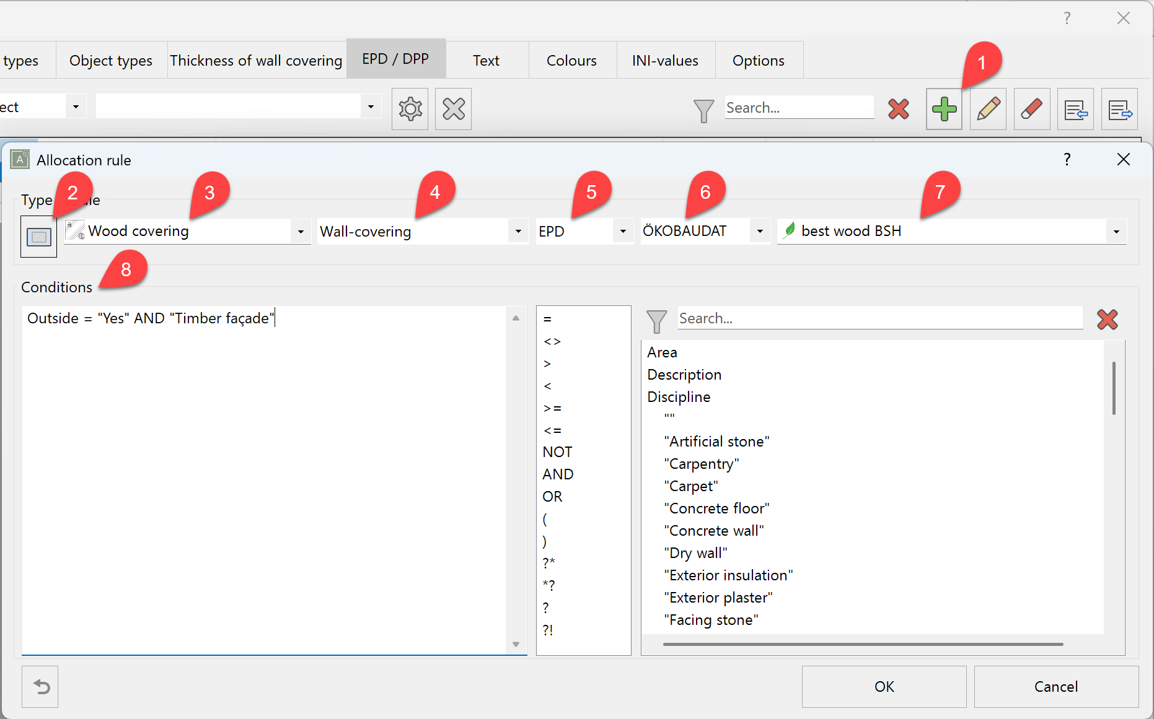The width and height of the screenshot is (1154, 719).
Task: Click the top toolbar Search field
Action: coord(799,108)
